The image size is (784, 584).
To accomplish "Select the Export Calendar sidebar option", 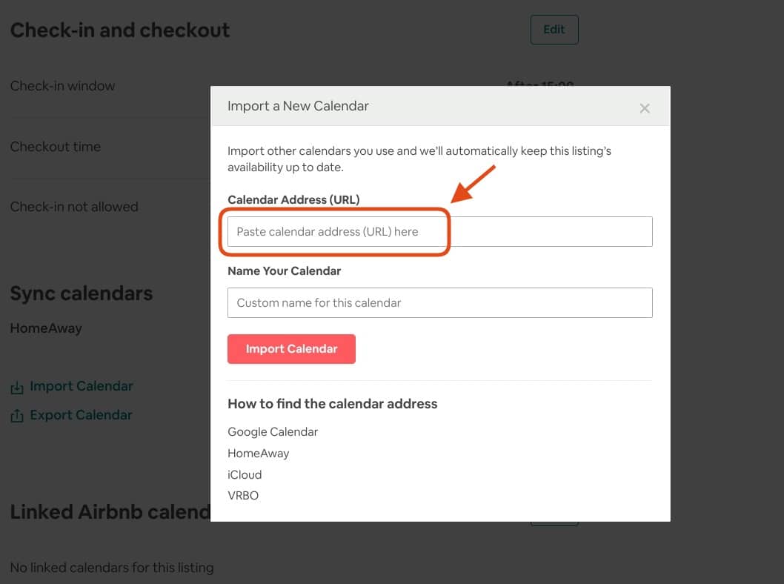I will 81,415.
